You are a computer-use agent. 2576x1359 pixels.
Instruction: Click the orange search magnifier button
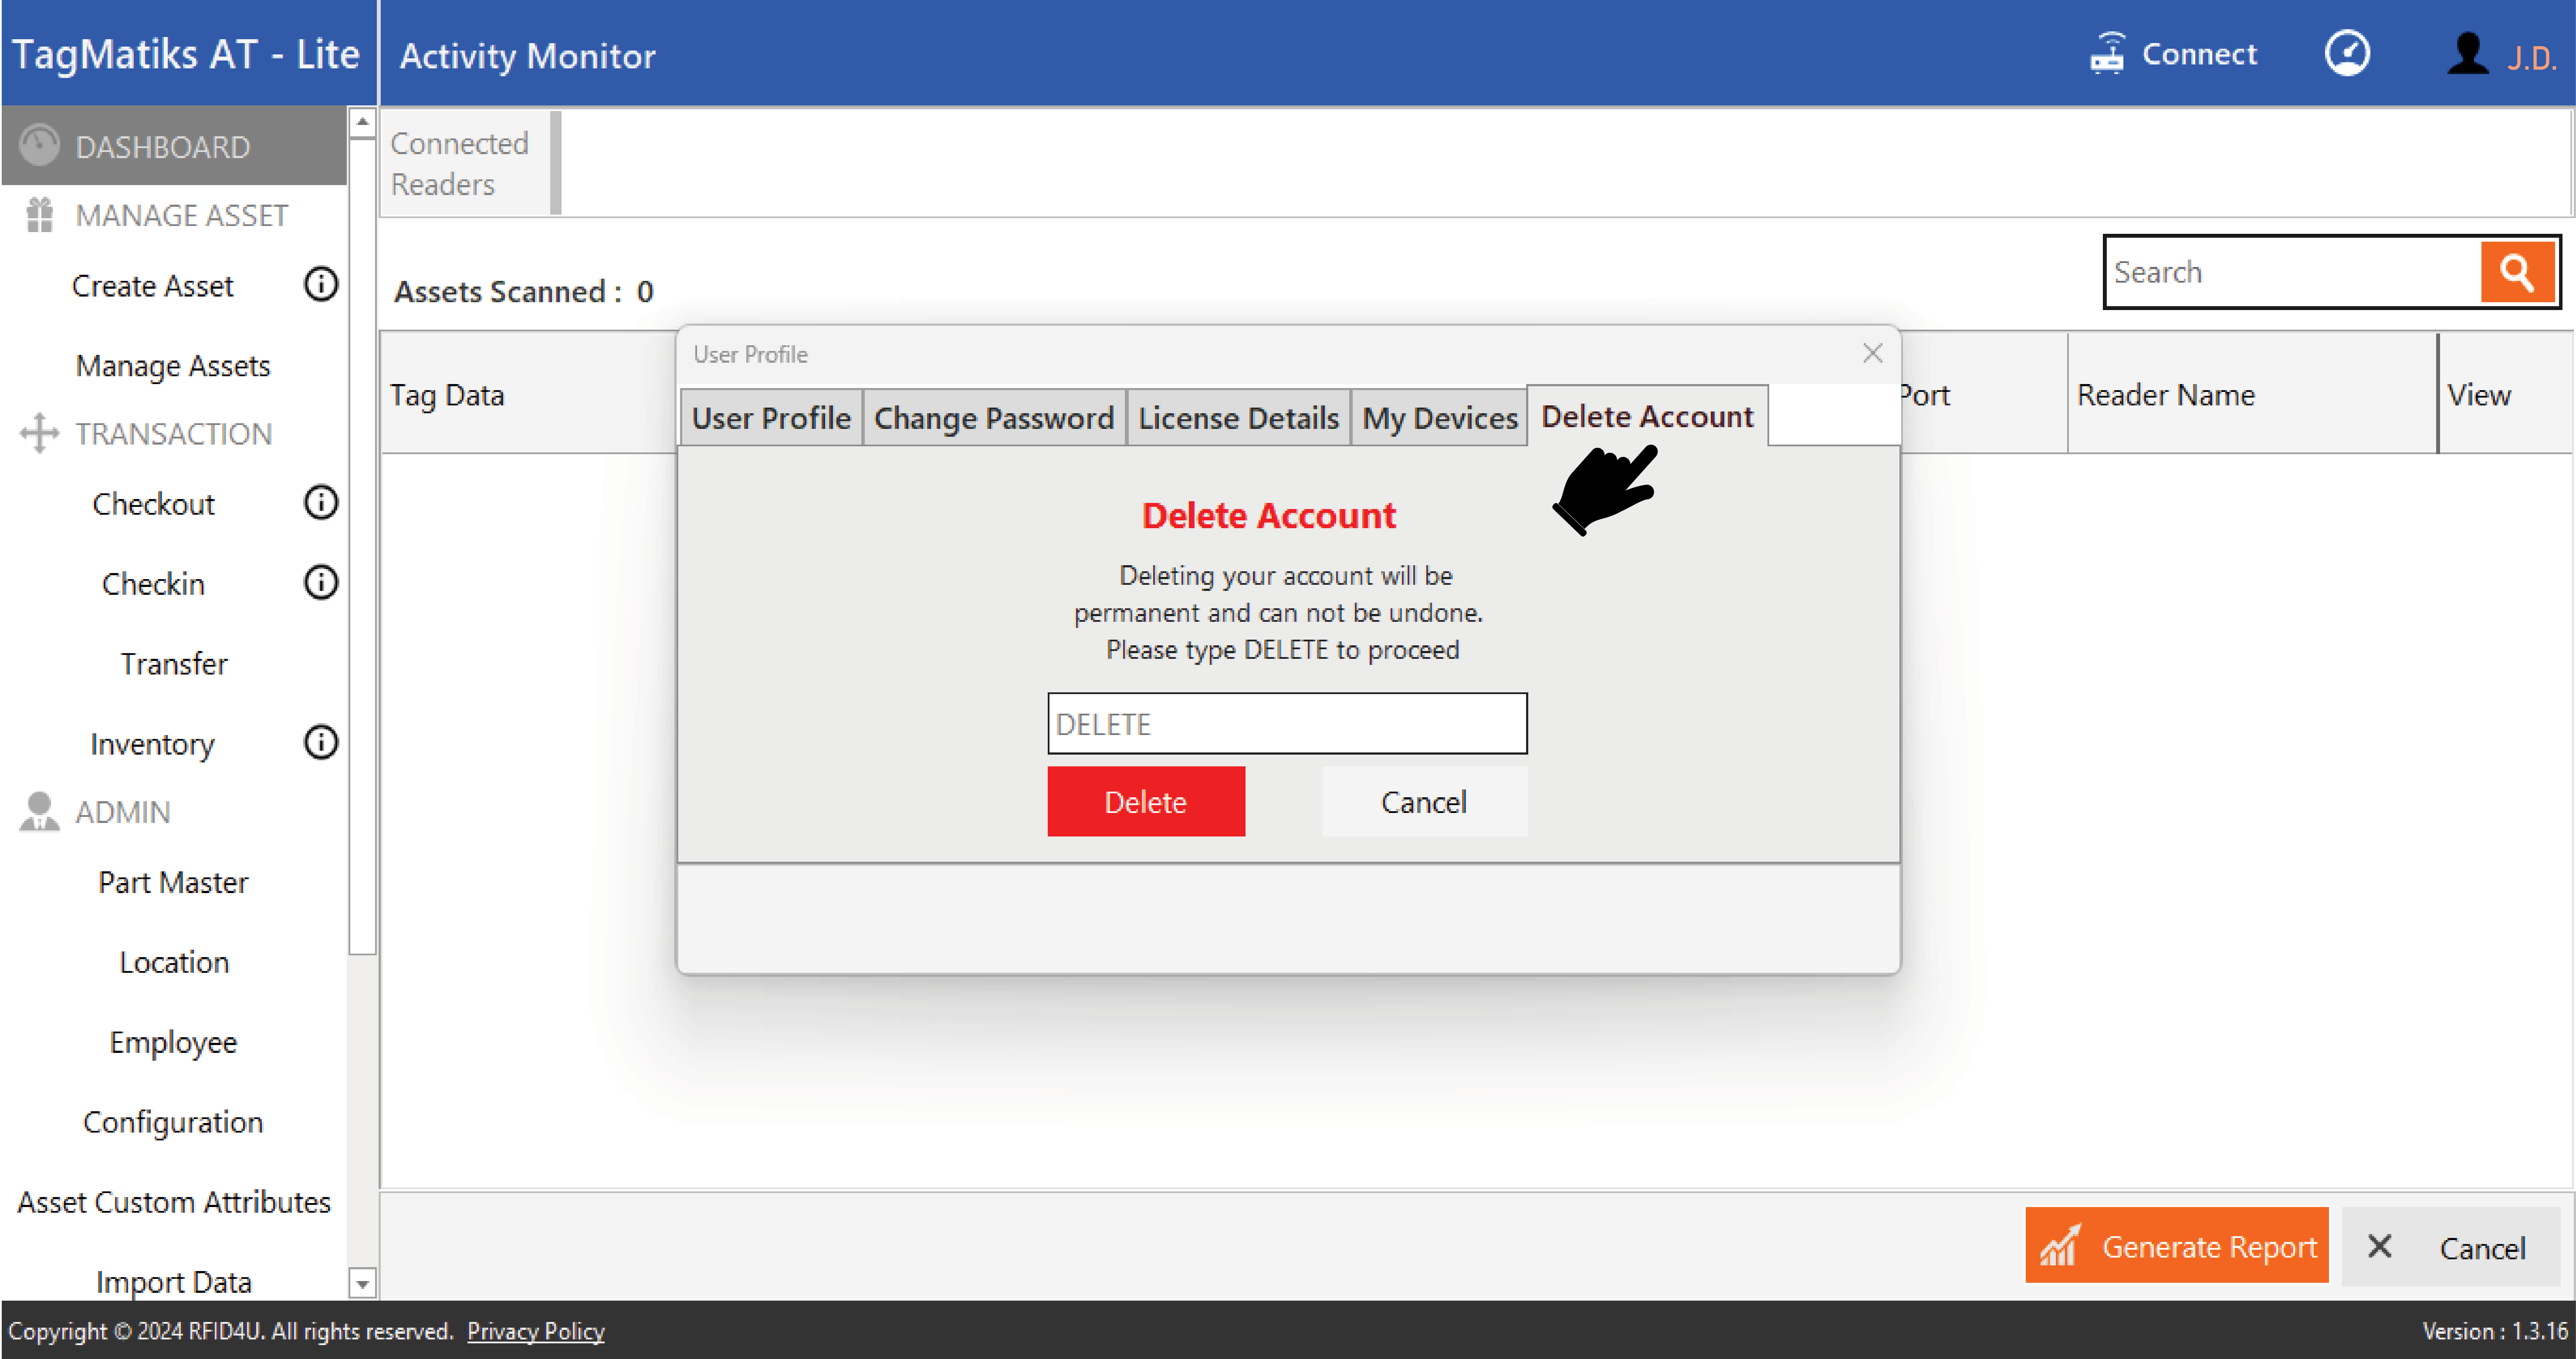(x=2517, y=272)
